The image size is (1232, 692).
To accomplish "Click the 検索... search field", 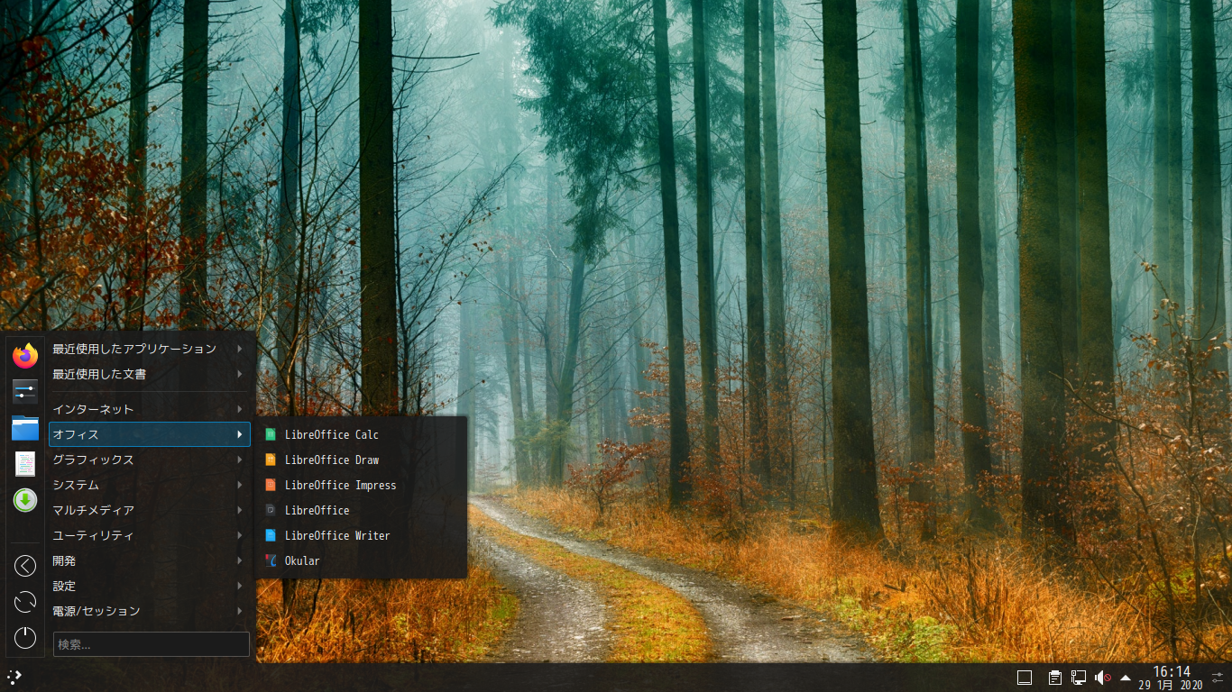I will coord(152,644).
